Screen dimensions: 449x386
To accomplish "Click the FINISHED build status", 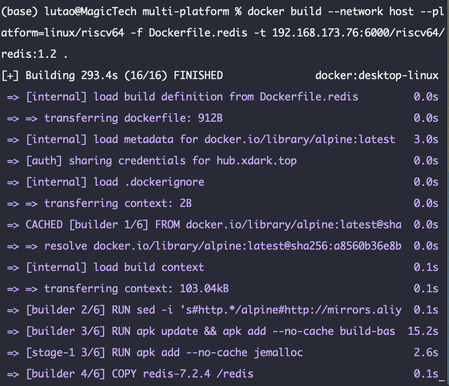I will pyautogui.click(x=198, y=75).
